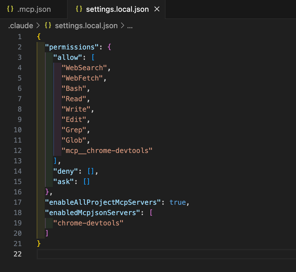Click the .claude folder breadcrumb
Viewport: 296px width, 272px height.
pos(21,26)
